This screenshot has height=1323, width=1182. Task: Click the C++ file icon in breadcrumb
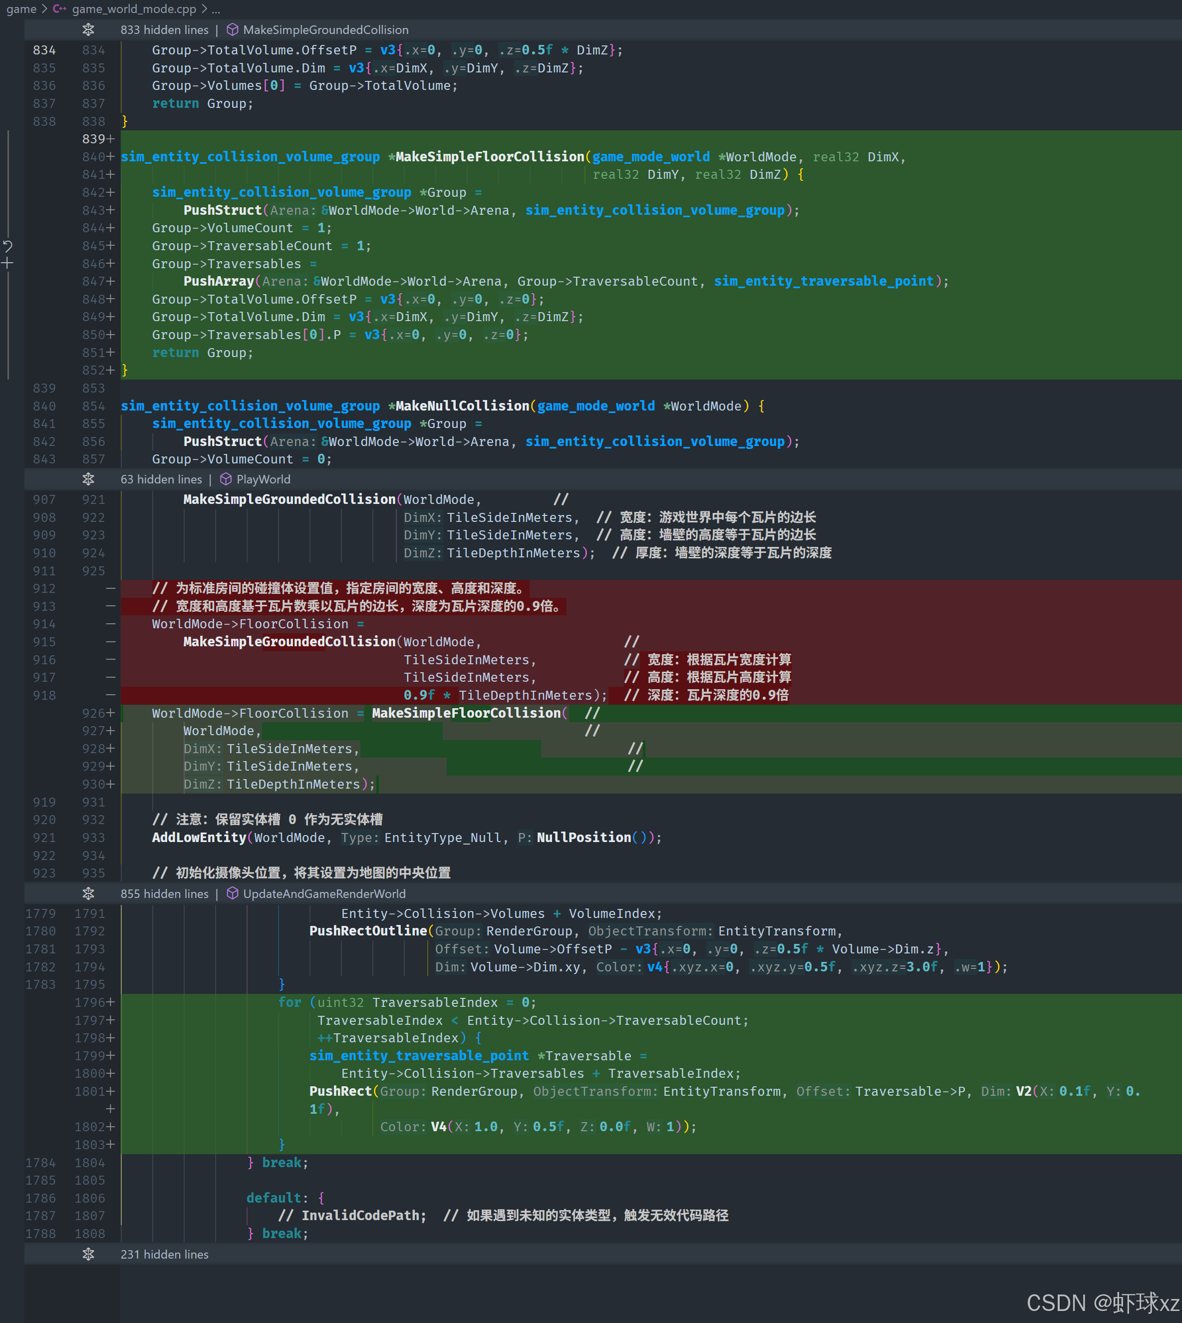click(x=59, y=9)
